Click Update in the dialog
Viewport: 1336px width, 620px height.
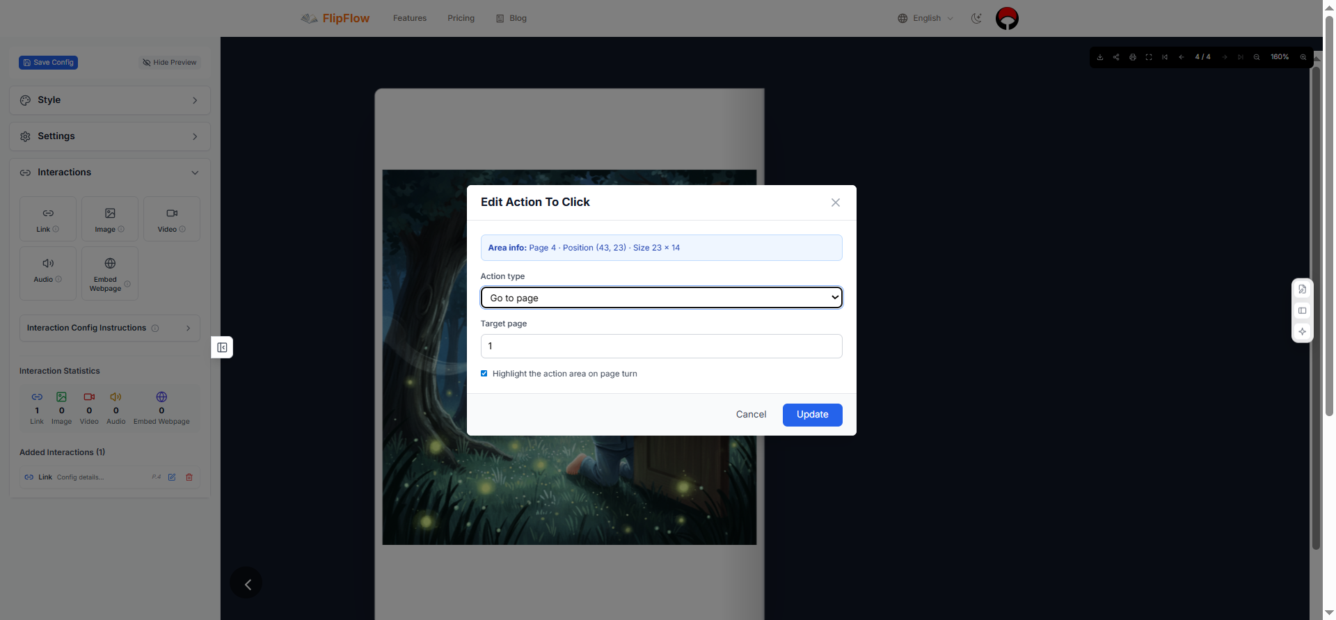813,415
